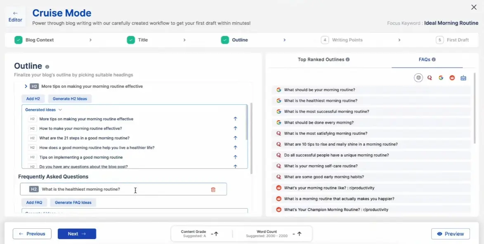
Task: Go to the Blog Context step
Action: pos(34,40)
